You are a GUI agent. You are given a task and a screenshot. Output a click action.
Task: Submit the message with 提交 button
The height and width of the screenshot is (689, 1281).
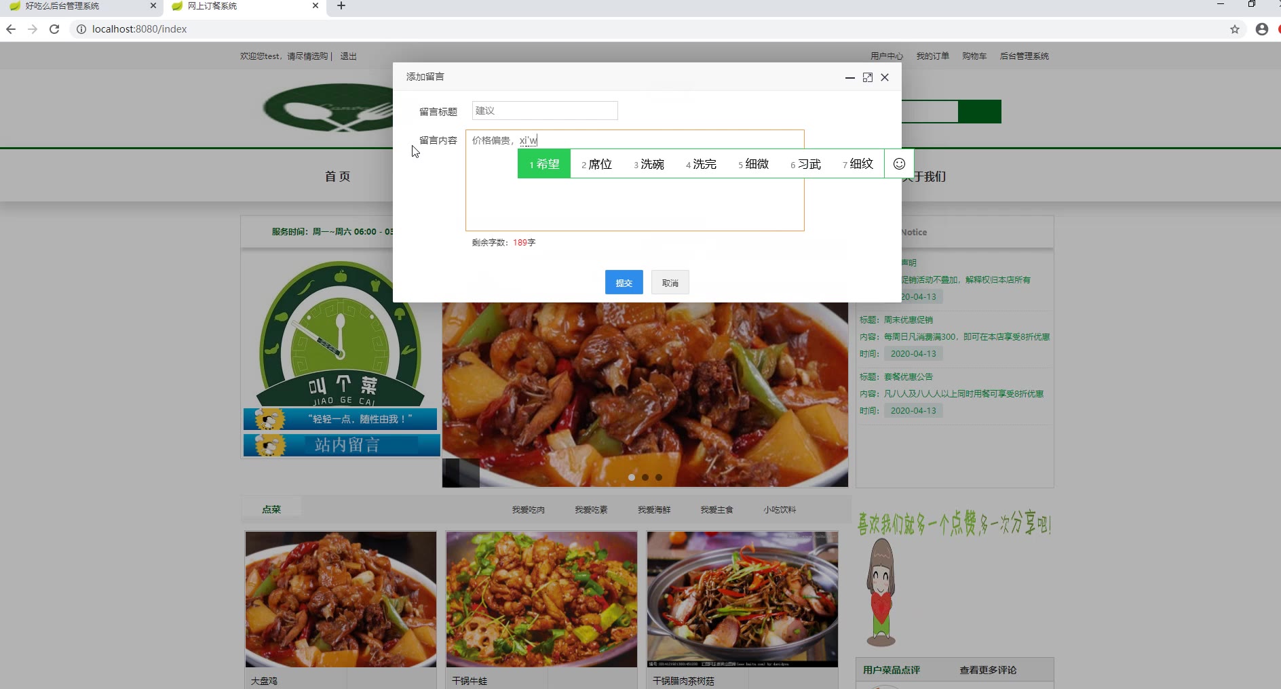[x=624, y=282]
